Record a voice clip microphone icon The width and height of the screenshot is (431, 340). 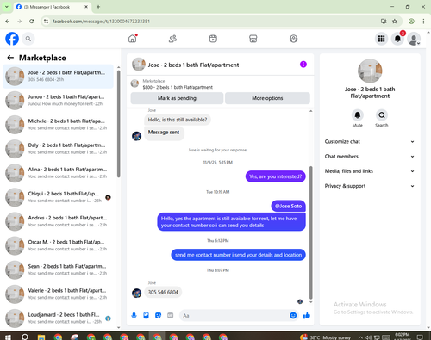pyautogui.click(x=134, y=316)
